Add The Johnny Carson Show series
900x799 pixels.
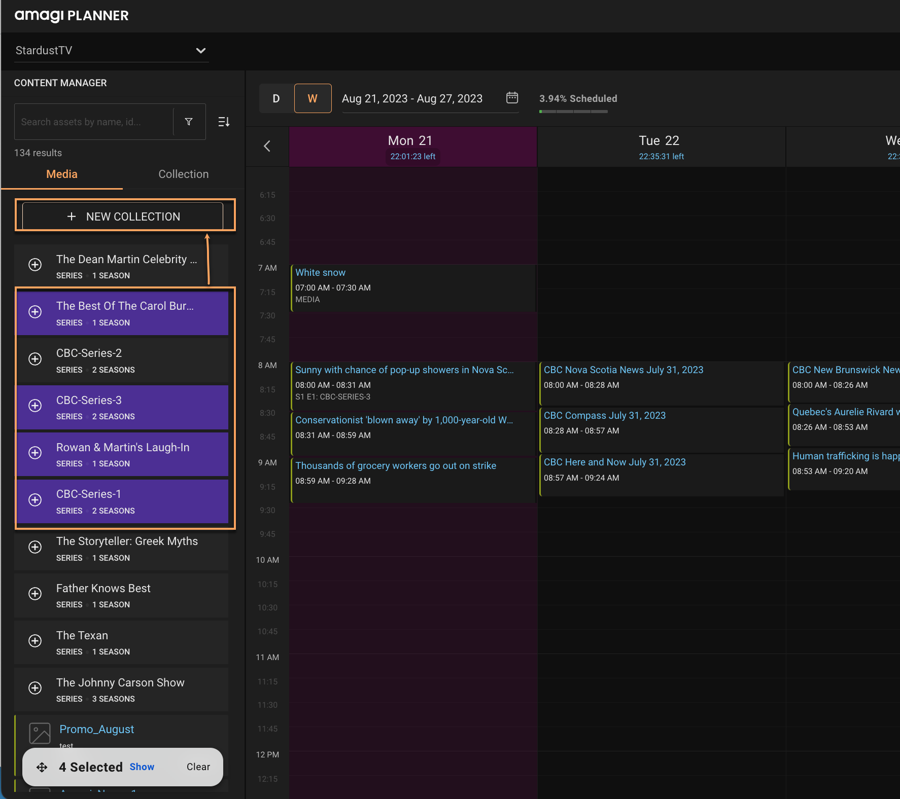(x=35, y=688)
